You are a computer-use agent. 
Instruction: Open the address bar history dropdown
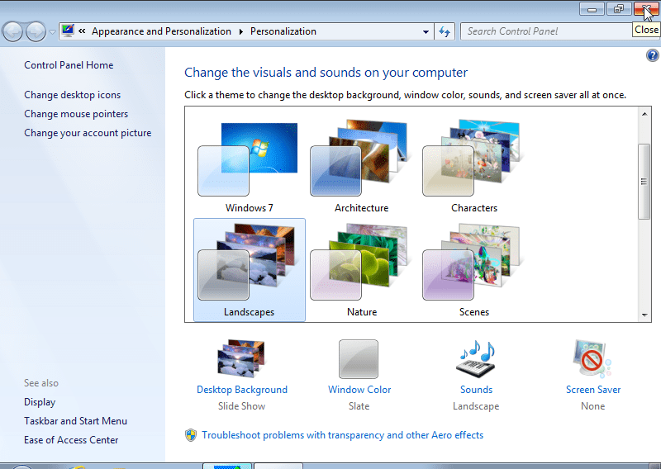pyautogui.click(x=426, y=31)
